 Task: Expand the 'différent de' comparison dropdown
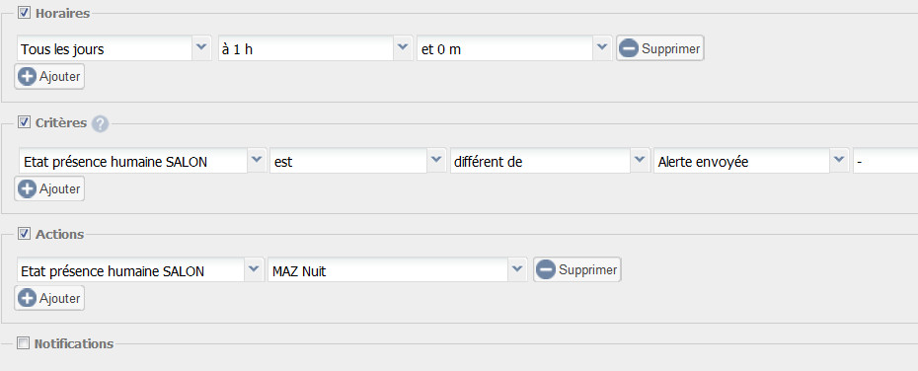640,161
